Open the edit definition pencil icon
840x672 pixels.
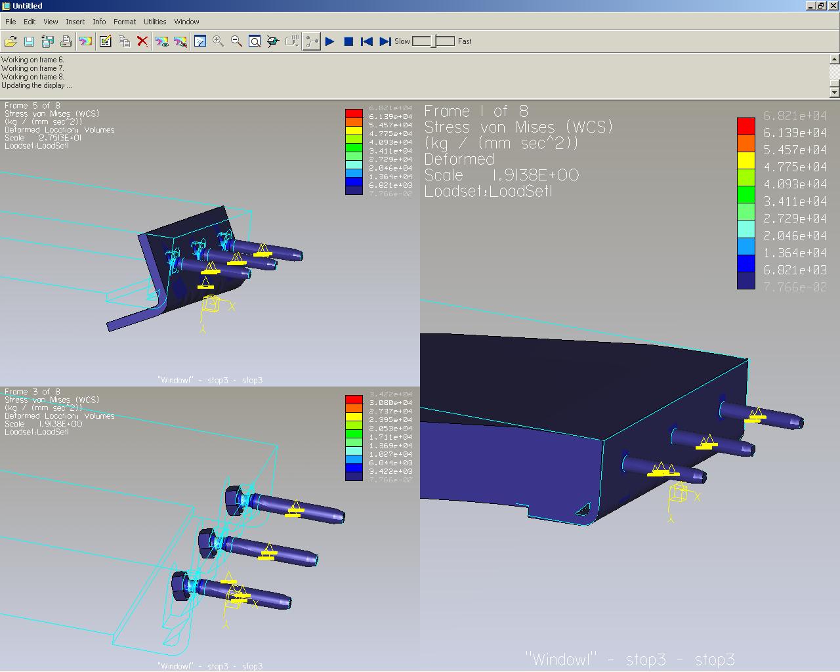click(105, 41)
